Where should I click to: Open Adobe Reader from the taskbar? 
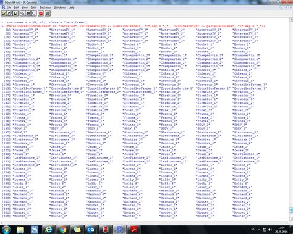[134, 230]
